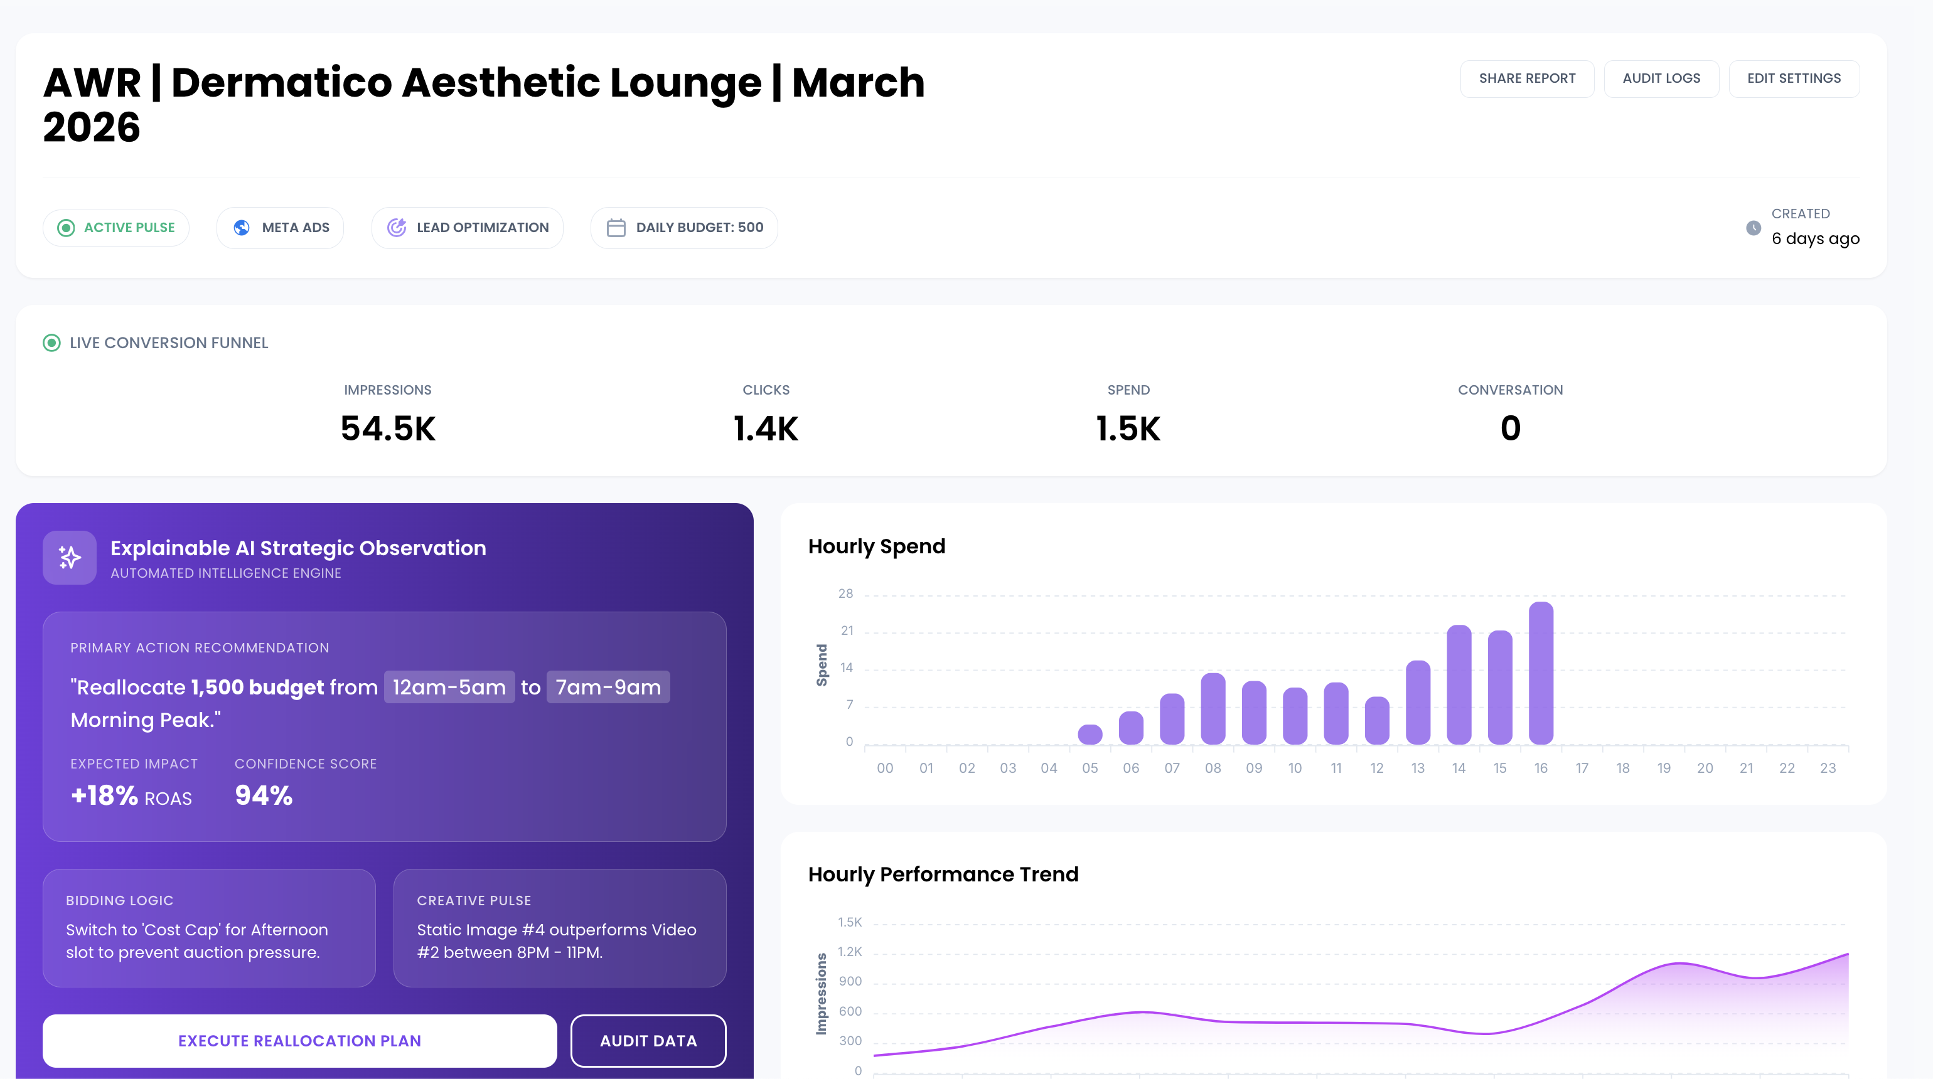Click the hour 05 spend bar
Image resolution: width=1933 pixels, height=1079 pixels.
1090,734
